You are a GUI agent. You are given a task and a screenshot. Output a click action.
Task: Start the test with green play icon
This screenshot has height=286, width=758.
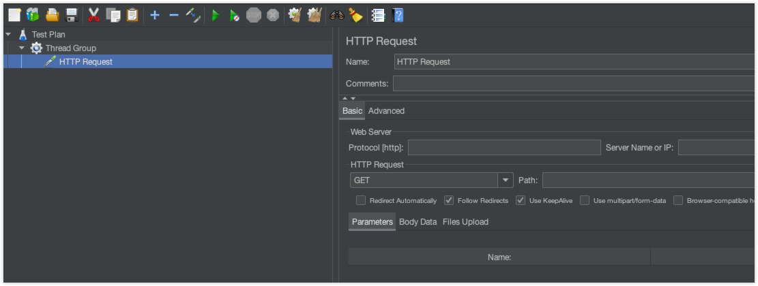(x=216, y=16)
